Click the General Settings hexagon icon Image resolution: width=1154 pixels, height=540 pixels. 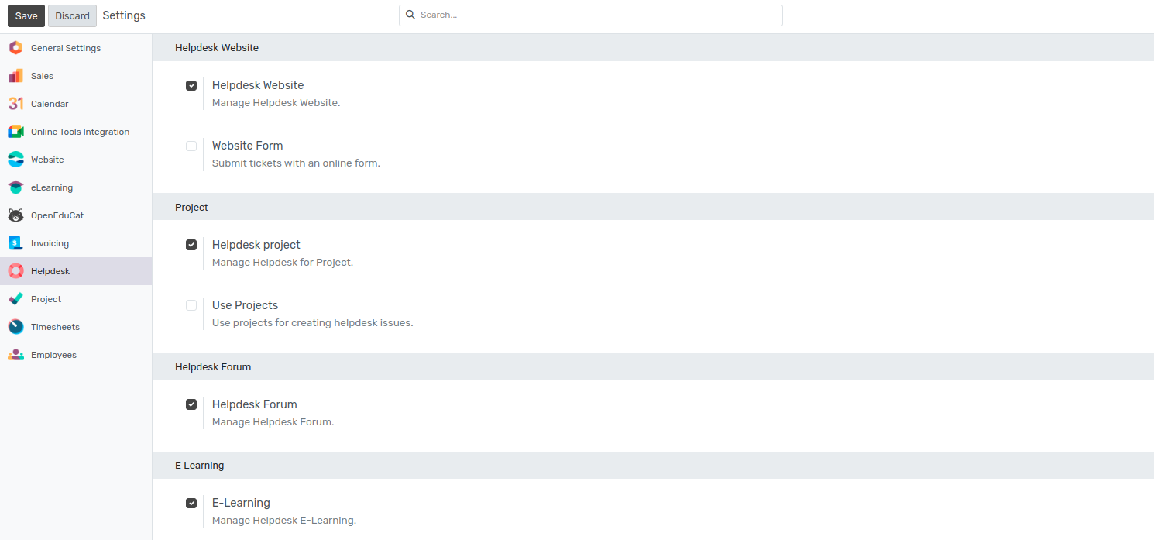coord(15,48)
